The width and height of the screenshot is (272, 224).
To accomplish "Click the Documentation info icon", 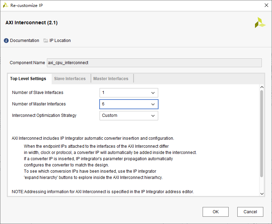I will [x=6, y=41].
